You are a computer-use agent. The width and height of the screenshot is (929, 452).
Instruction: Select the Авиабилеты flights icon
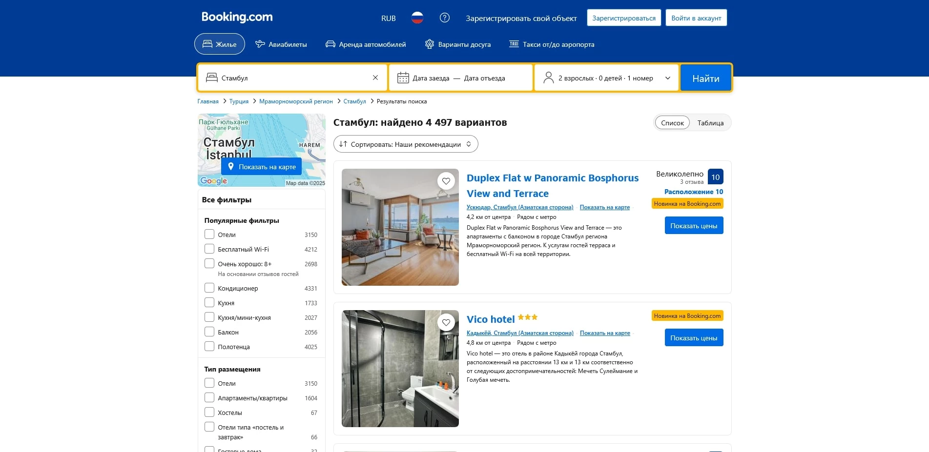(x=260, y=44)
